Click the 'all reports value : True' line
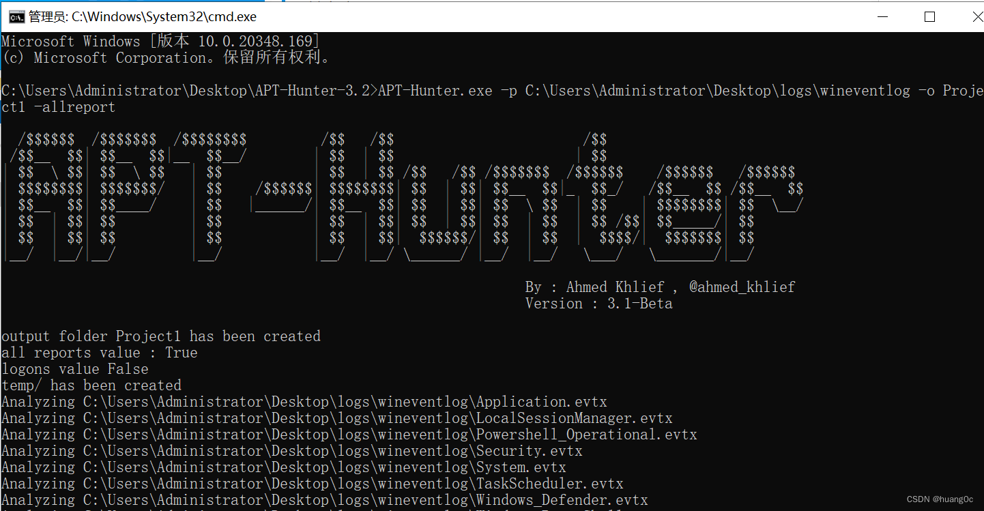Viewport: 984px width, 511px height. pyautogui.click(x=100, y=353)
